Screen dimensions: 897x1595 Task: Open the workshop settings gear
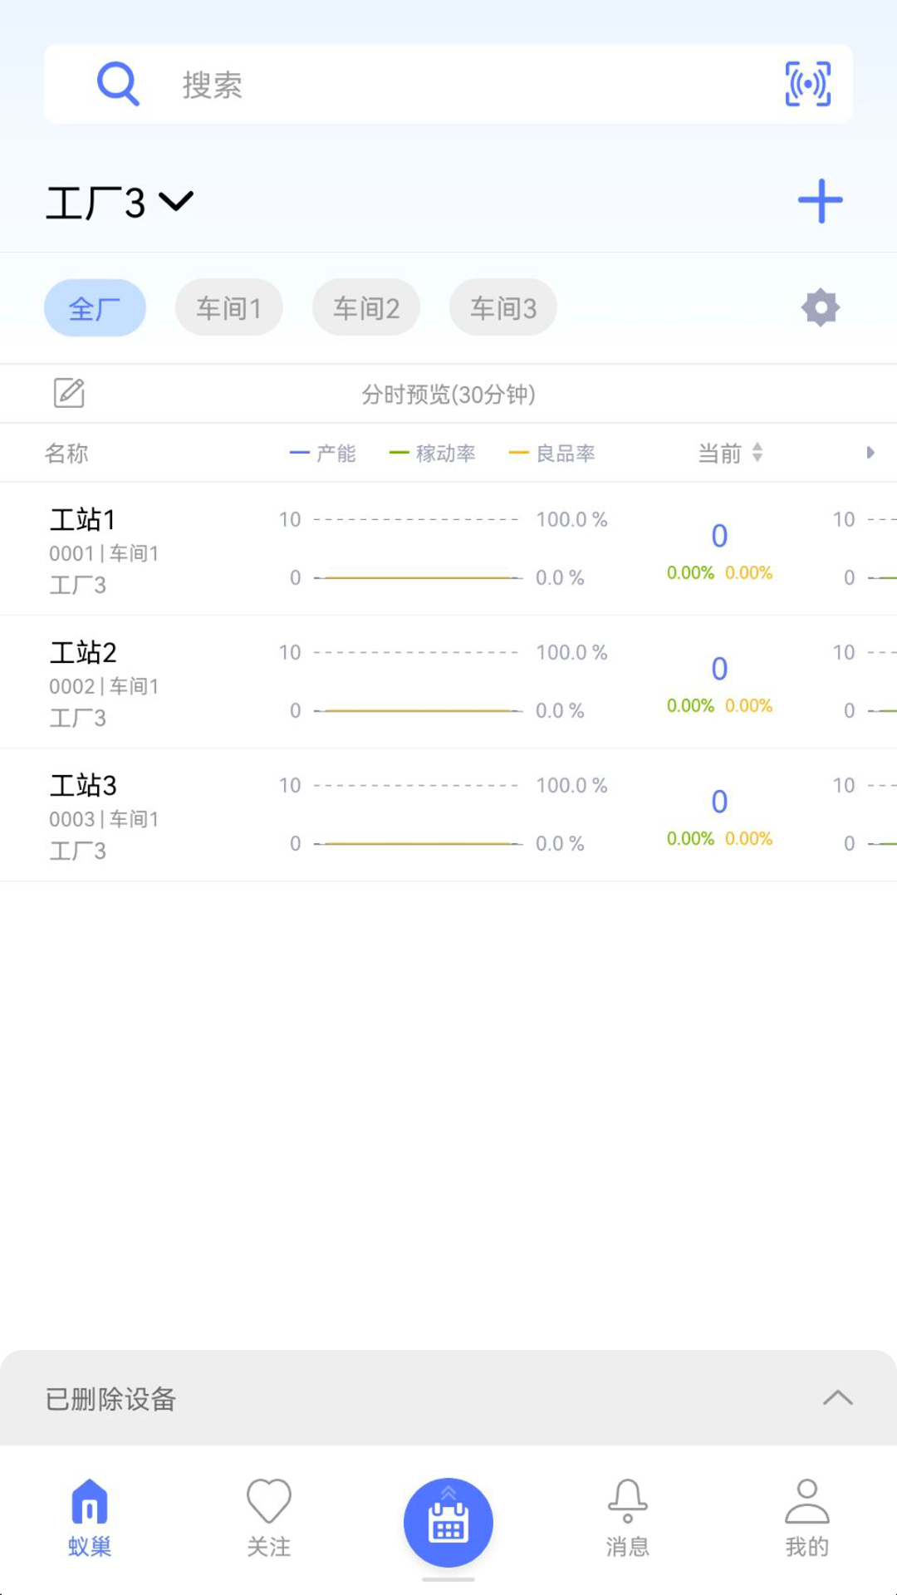pos(820,308)
